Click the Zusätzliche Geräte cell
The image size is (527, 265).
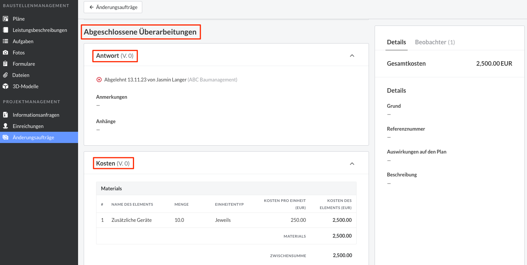(x=132, y=220)
